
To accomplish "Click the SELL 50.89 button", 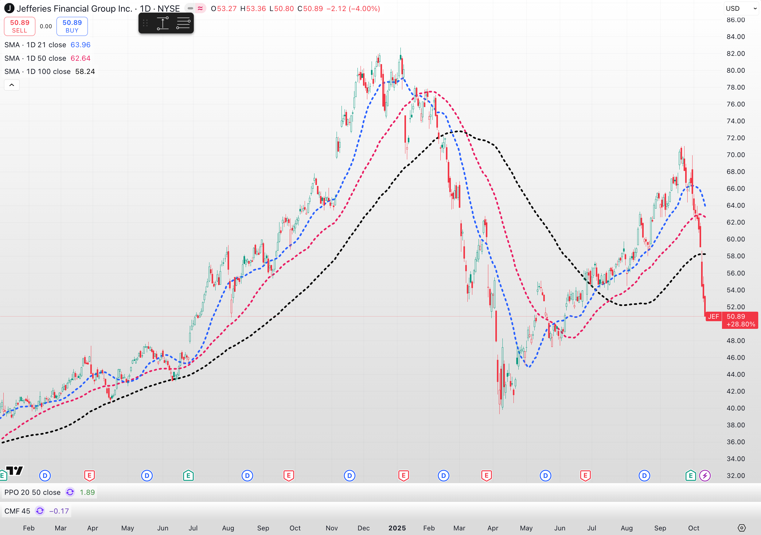I will tap(20, 26).
